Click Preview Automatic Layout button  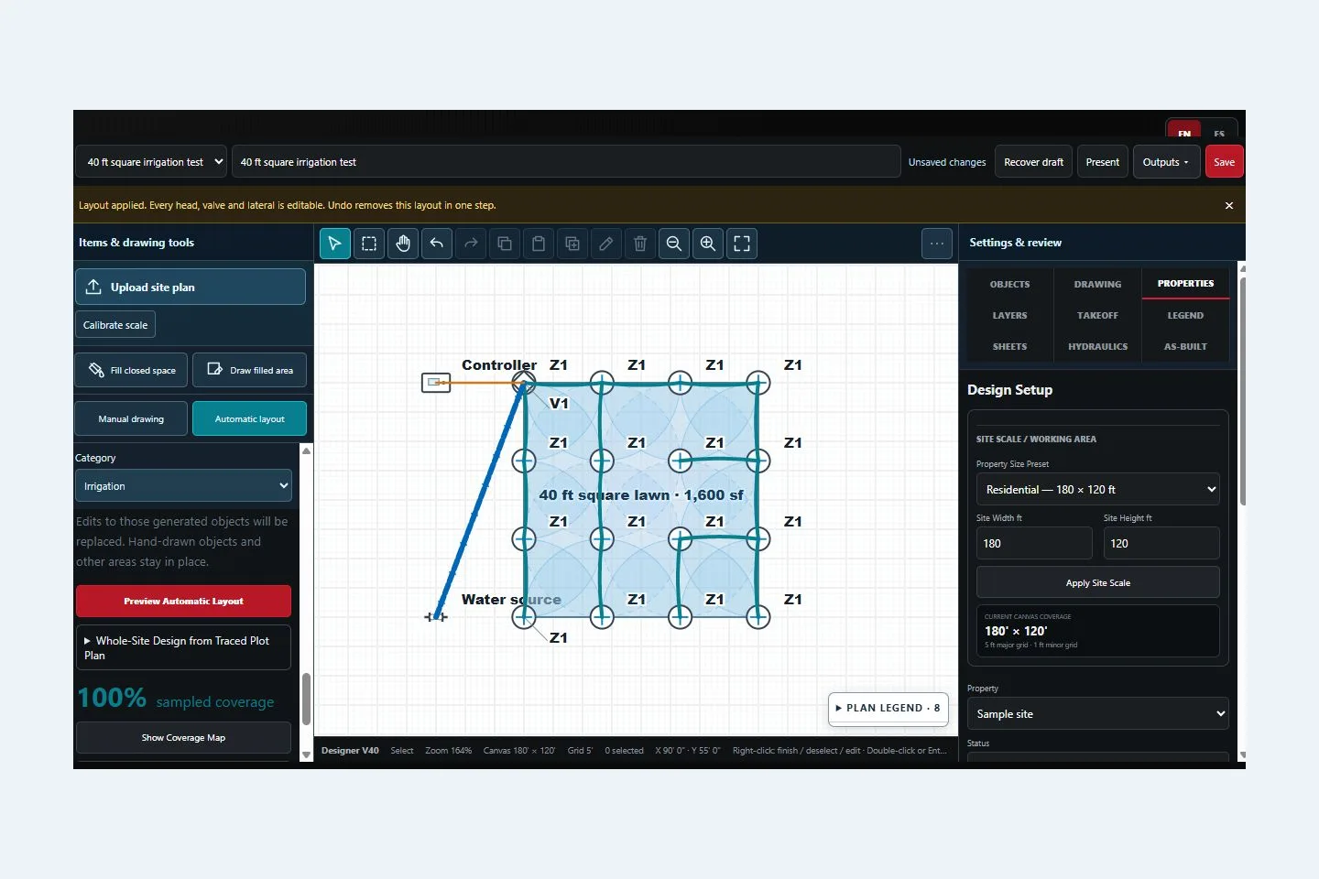tap(183, 602)
